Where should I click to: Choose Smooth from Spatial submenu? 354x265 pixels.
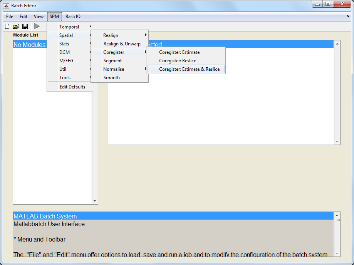(x=111, y=78)
